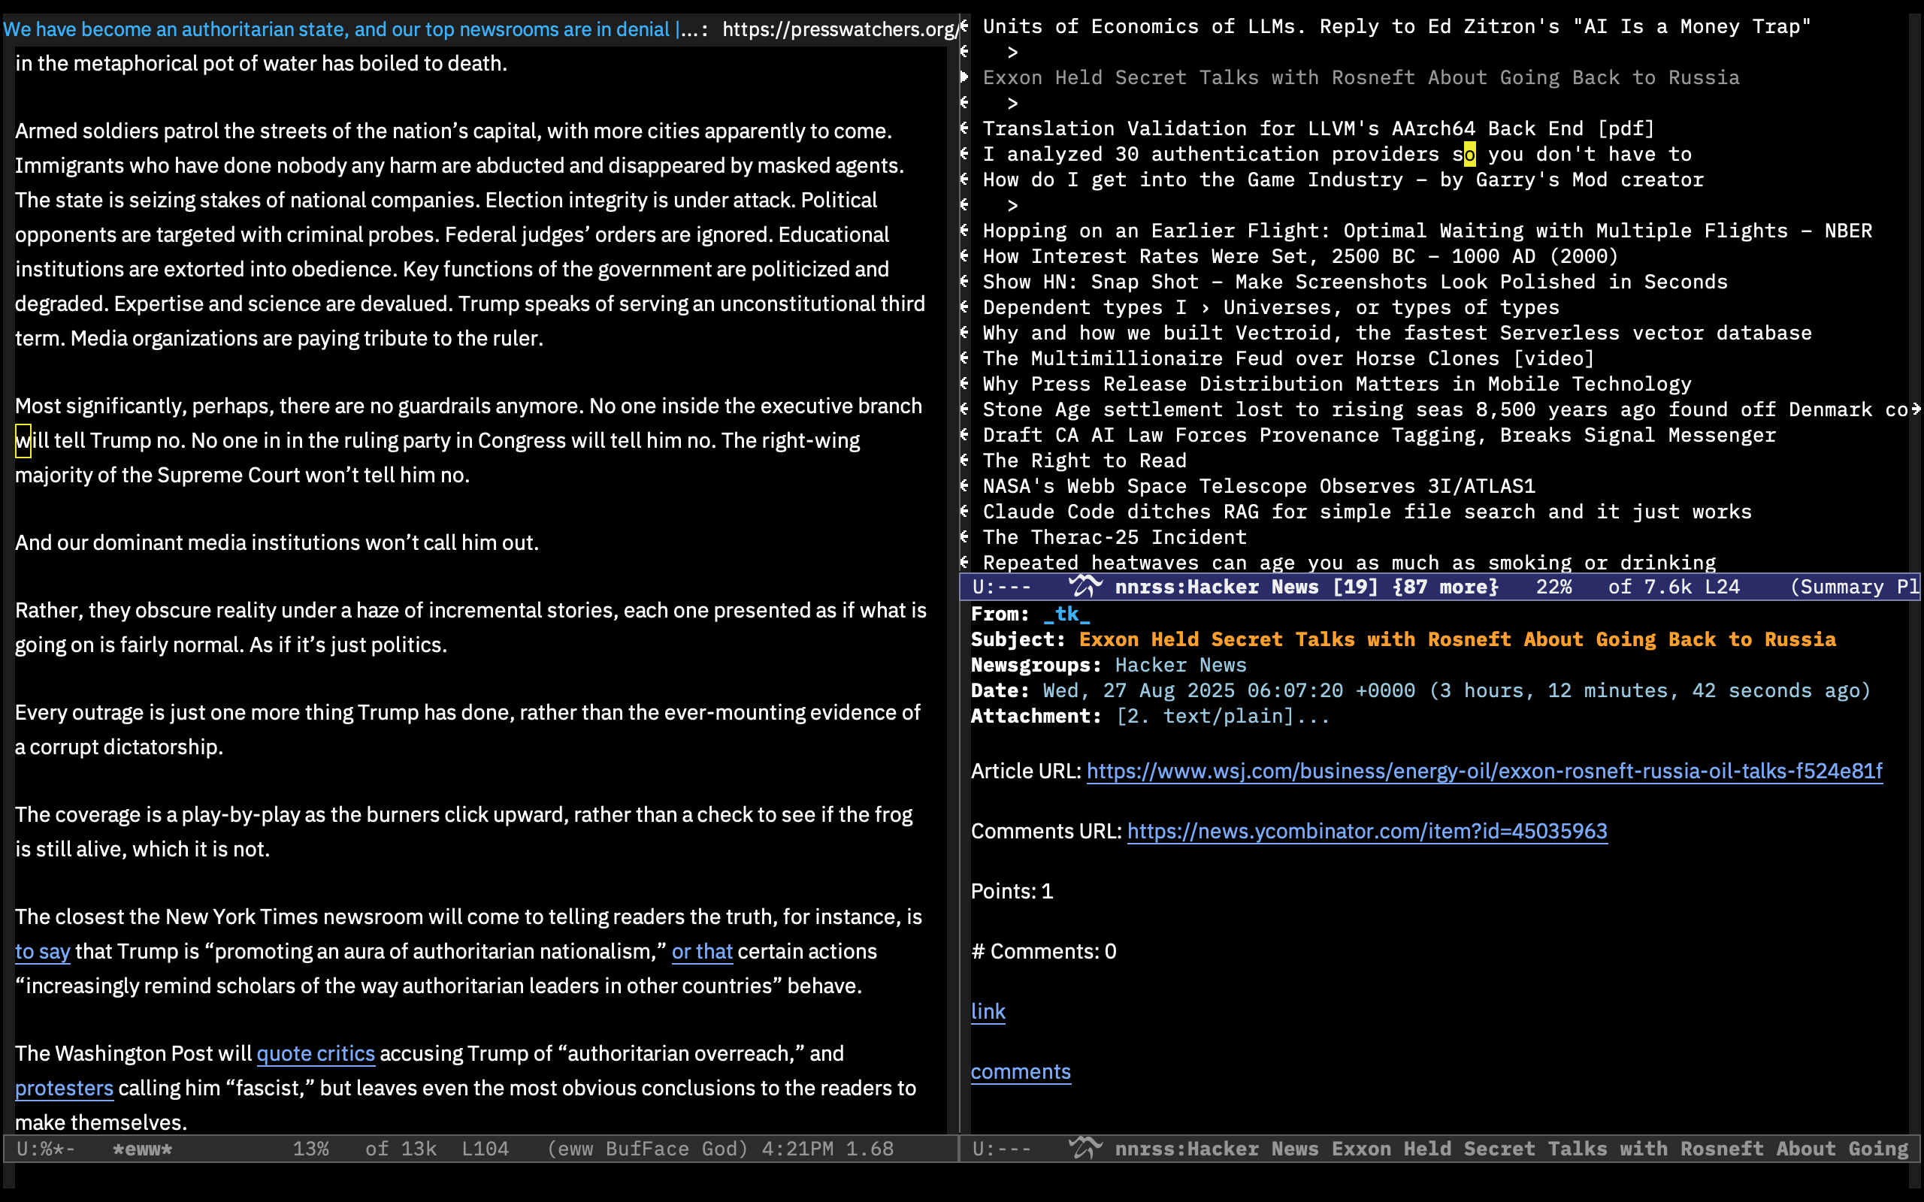
Task: Open the news.ycombinator.com comments URL
Action: click(1366, 831)
